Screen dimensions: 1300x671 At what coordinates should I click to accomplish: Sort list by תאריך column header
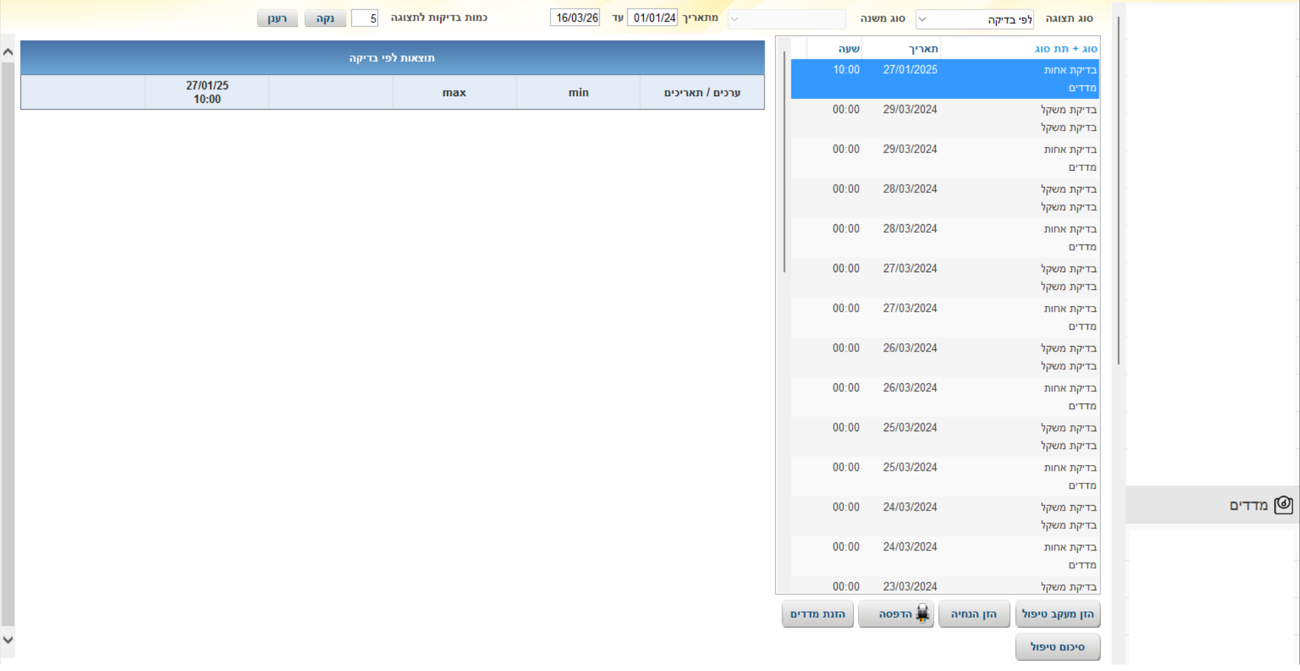point(923,49)
